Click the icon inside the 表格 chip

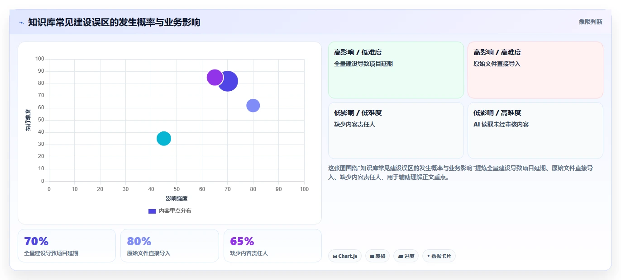(372, 256)
